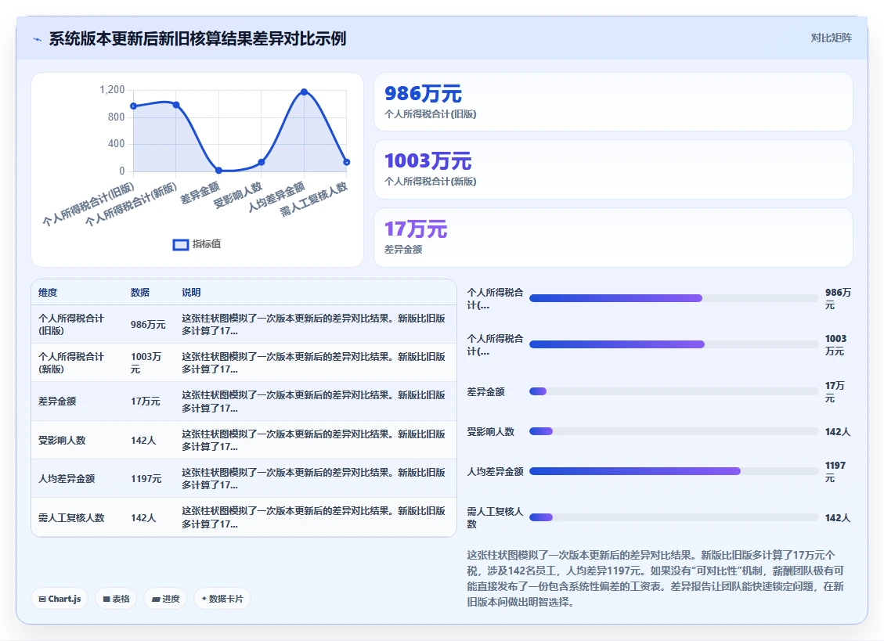Click the Chart.js tag
This screenshot has width=884, height=641.
pos(60,599)
